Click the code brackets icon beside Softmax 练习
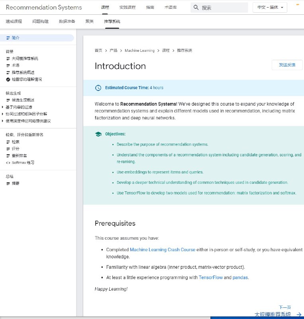The height and width of the screenshot is (319, 304). 8,163
